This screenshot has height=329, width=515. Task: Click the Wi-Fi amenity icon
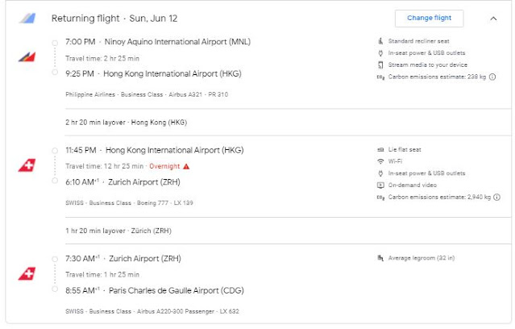click(x=380, y=161)
